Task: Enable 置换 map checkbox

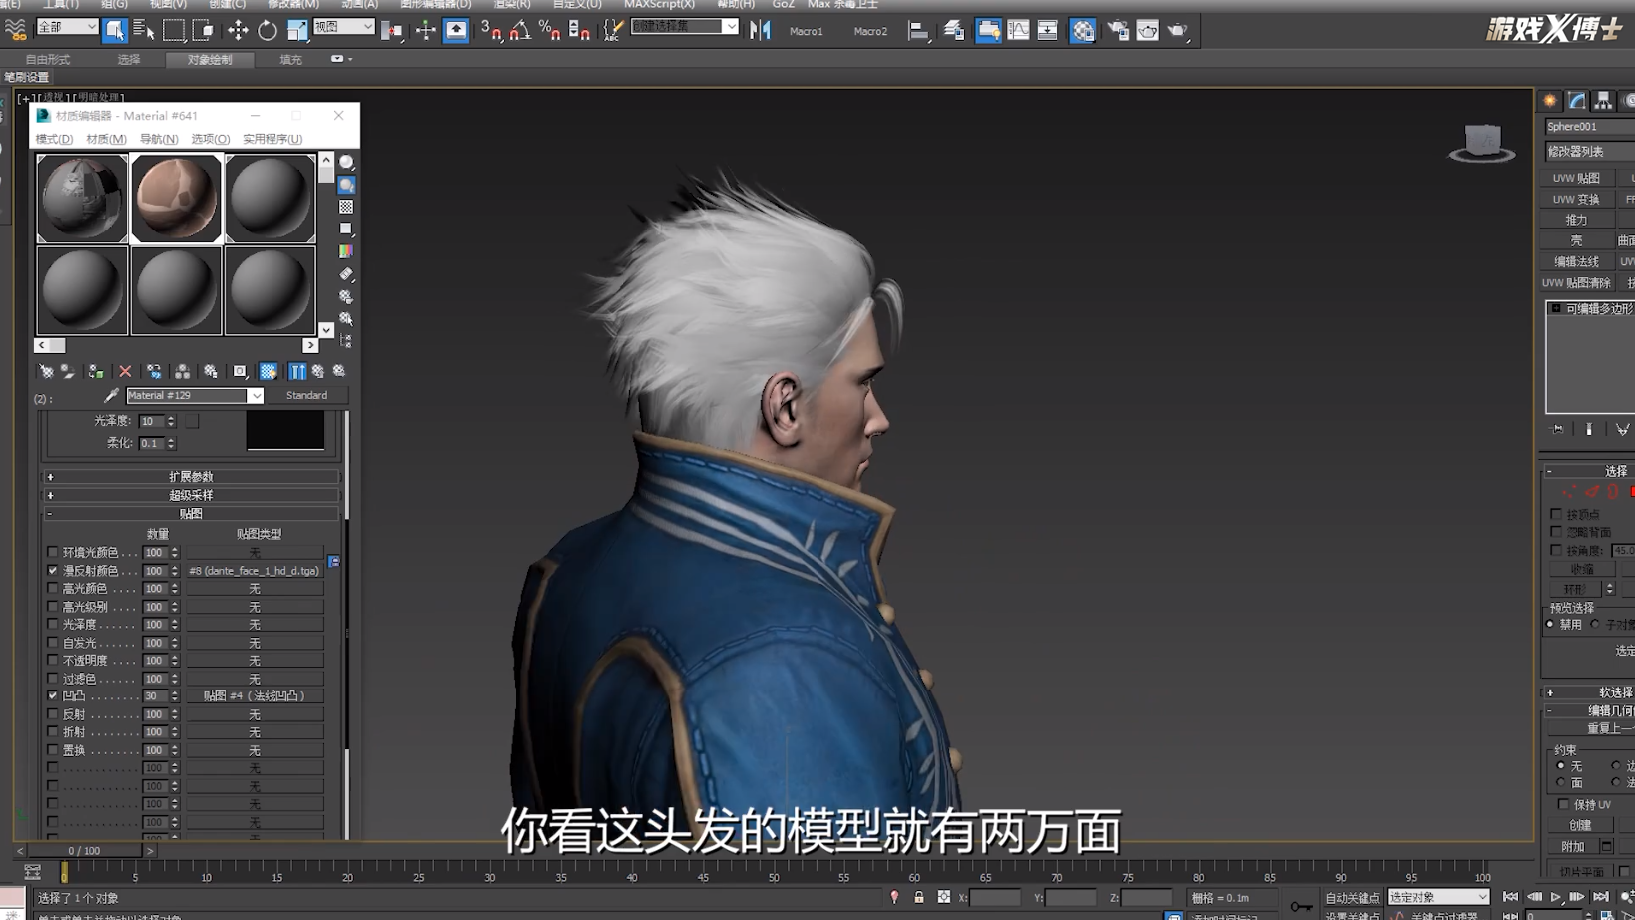Action: point(53,750)
